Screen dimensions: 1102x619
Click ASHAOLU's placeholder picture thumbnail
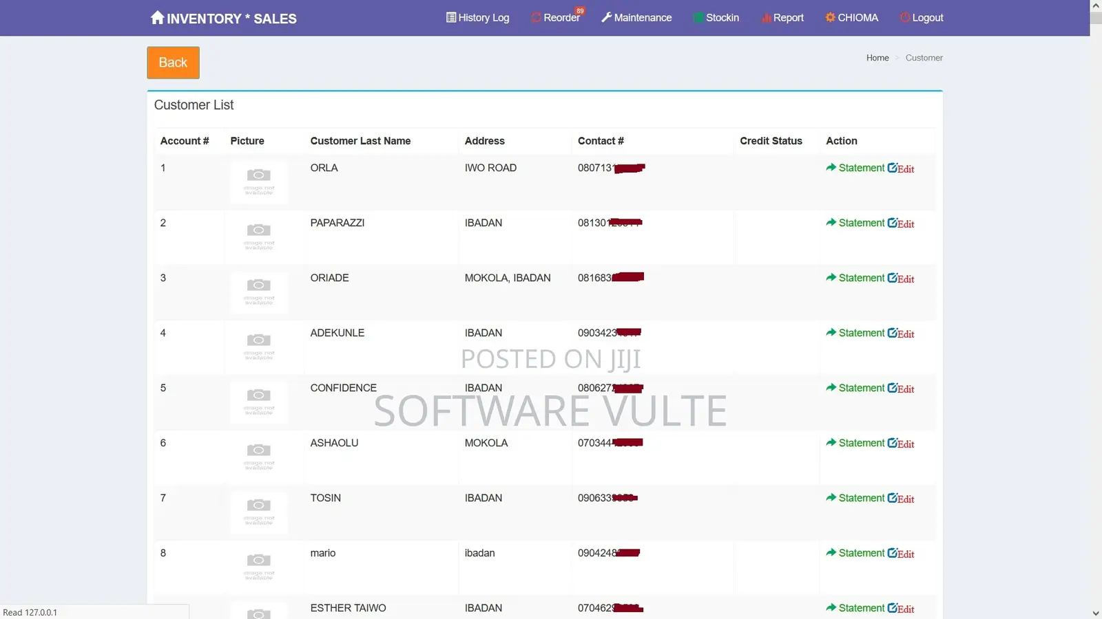click(259, 457)
